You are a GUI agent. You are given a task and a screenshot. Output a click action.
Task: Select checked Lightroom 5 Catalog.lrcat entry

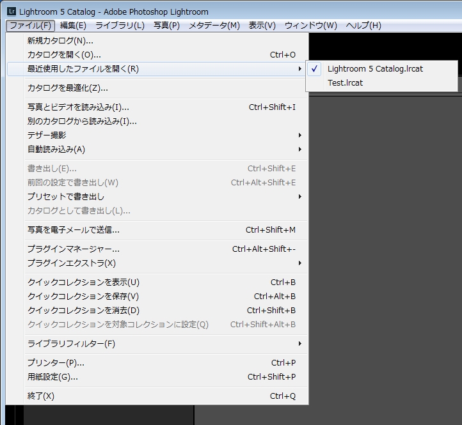click(x=382, y=69)
